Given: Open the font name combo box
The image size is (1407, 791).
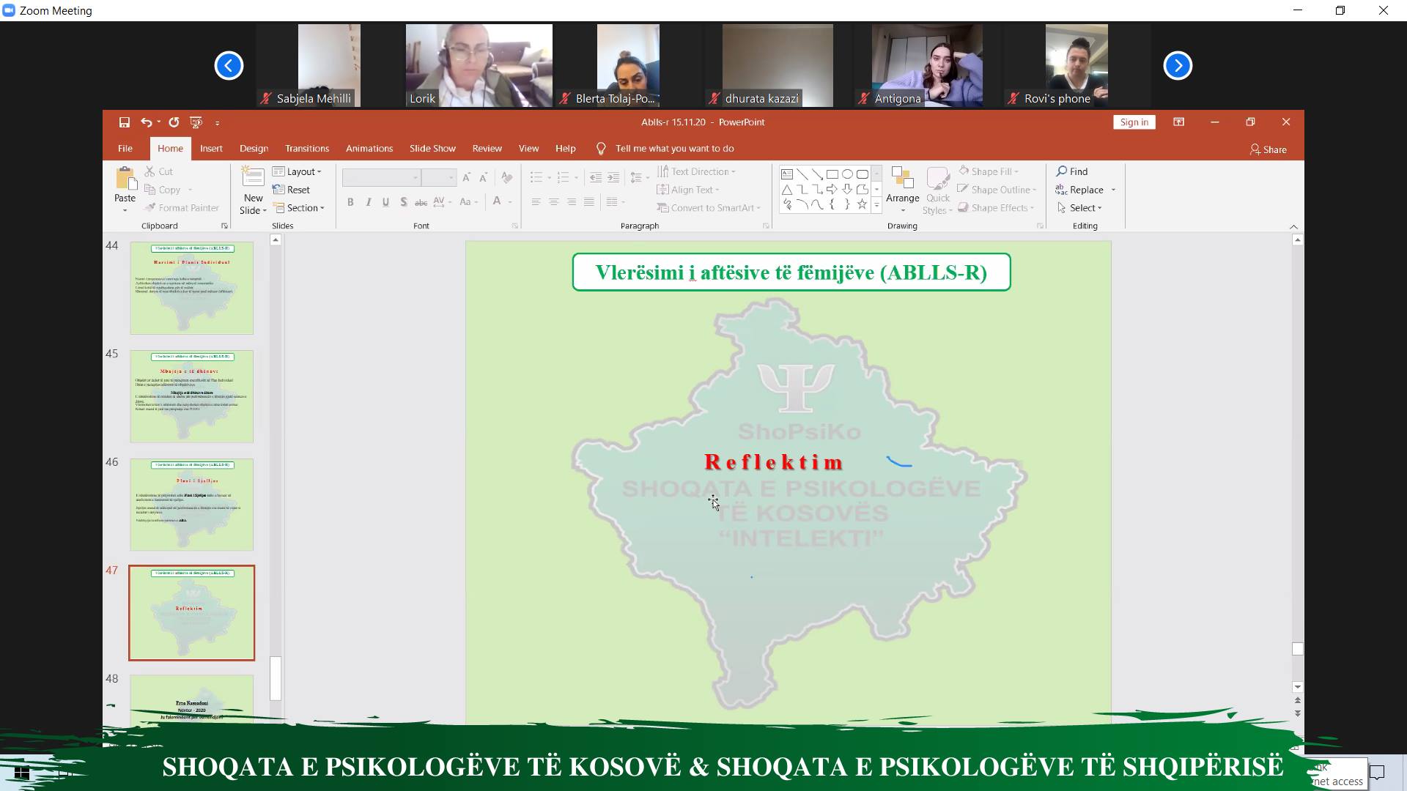Looking at the screenshot, I should 381,177.
